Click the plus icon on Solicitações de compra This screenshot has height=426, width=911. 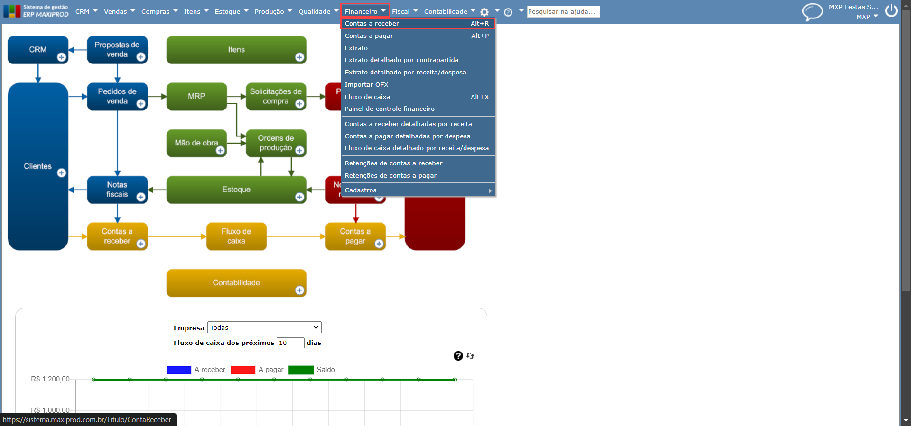point(299,104)
